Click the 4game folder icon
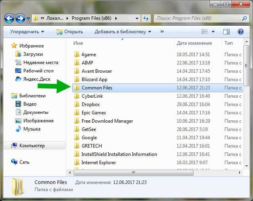253x201 pixels. [77, 55]
